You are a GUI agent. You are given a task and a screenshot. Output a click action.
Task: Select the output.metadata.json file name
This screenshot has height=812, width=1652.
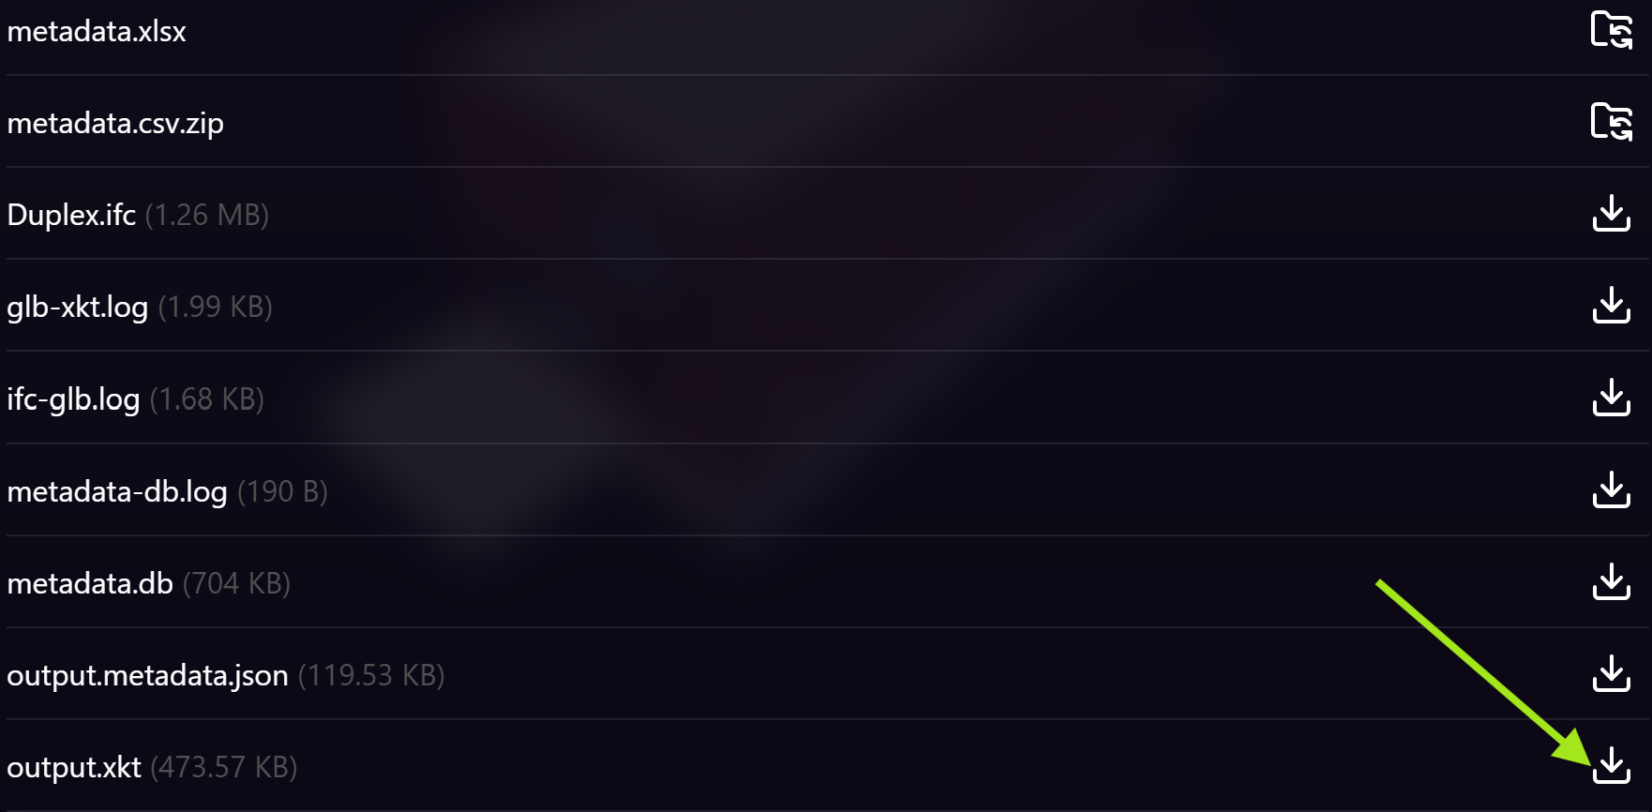(147, 676)
